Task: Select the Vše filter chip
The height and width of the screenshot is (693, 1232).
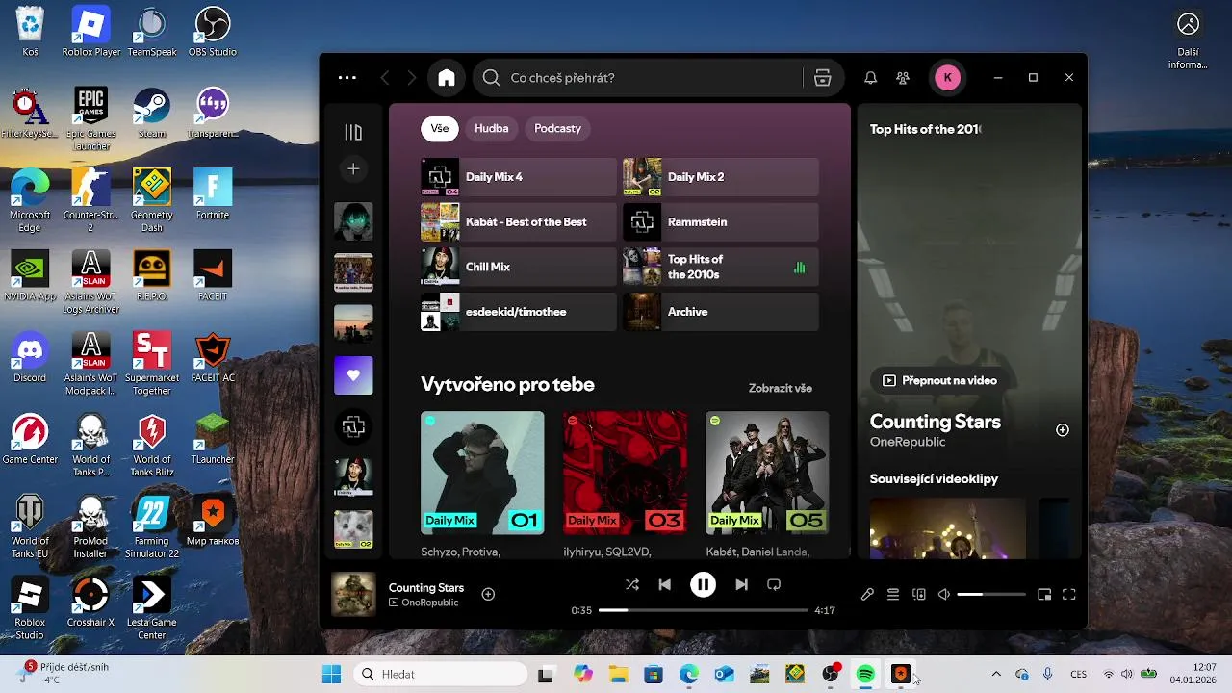Action: click(x=440, y=128)
